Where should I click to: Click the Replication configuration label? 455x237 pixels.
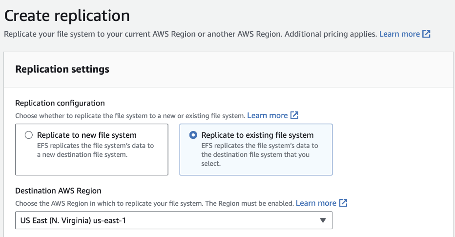point(60,103)
